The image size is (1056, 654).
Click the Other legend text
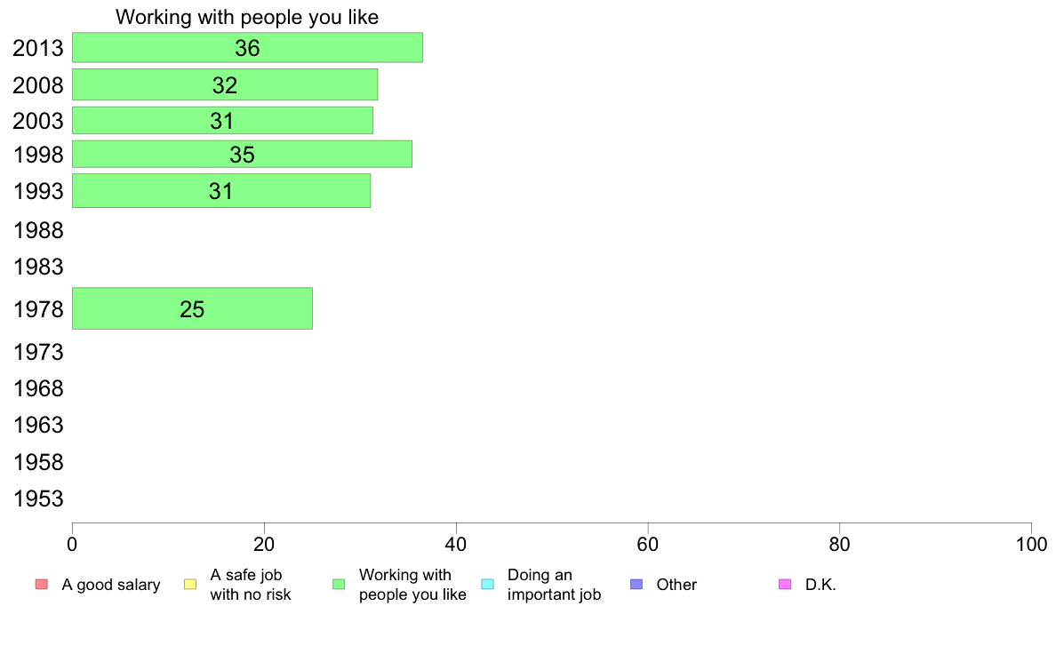point(676,585)
